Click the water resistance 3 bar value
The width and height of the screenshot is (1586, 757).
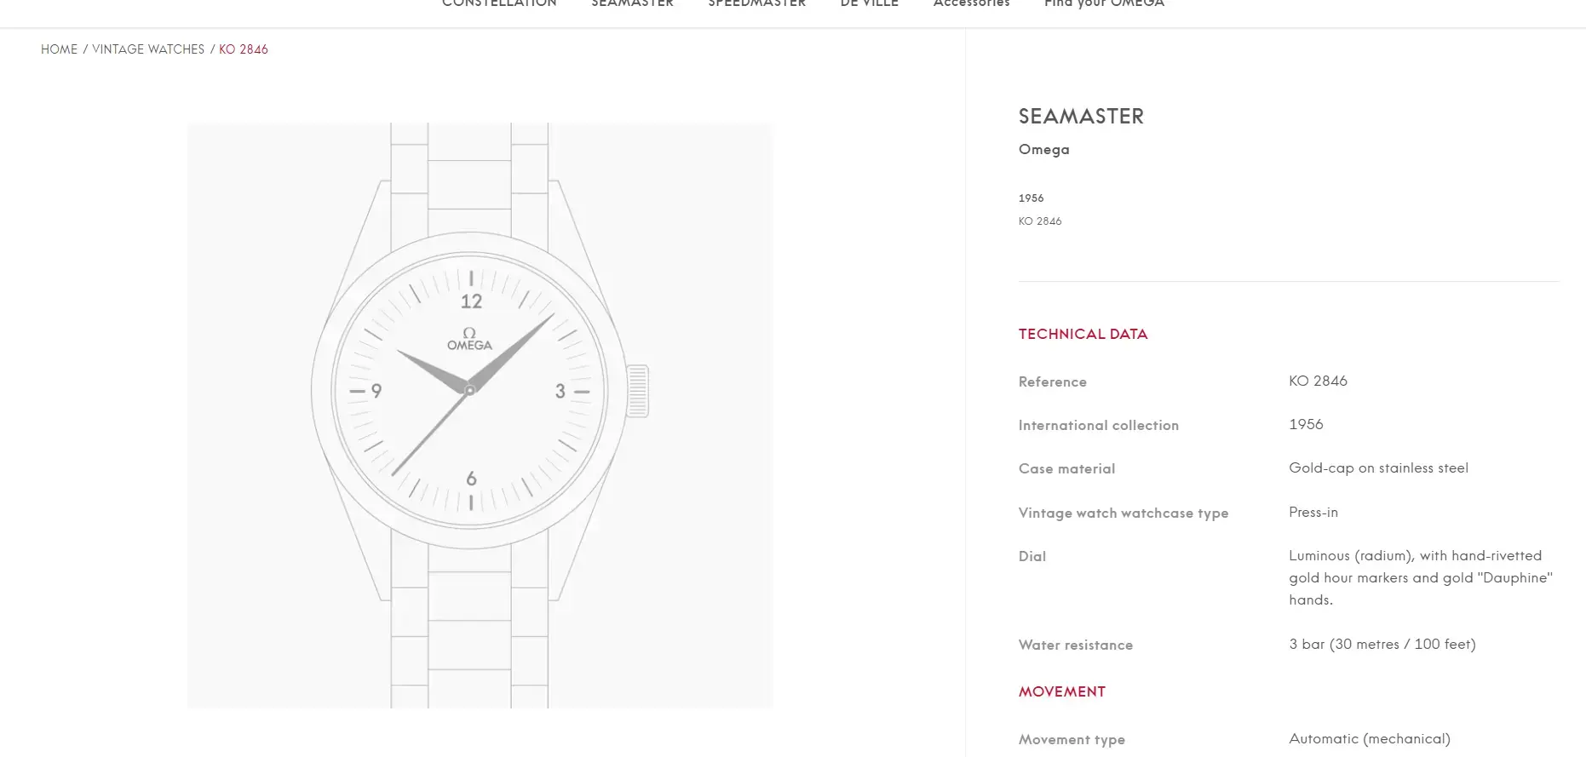[1382, 644]
